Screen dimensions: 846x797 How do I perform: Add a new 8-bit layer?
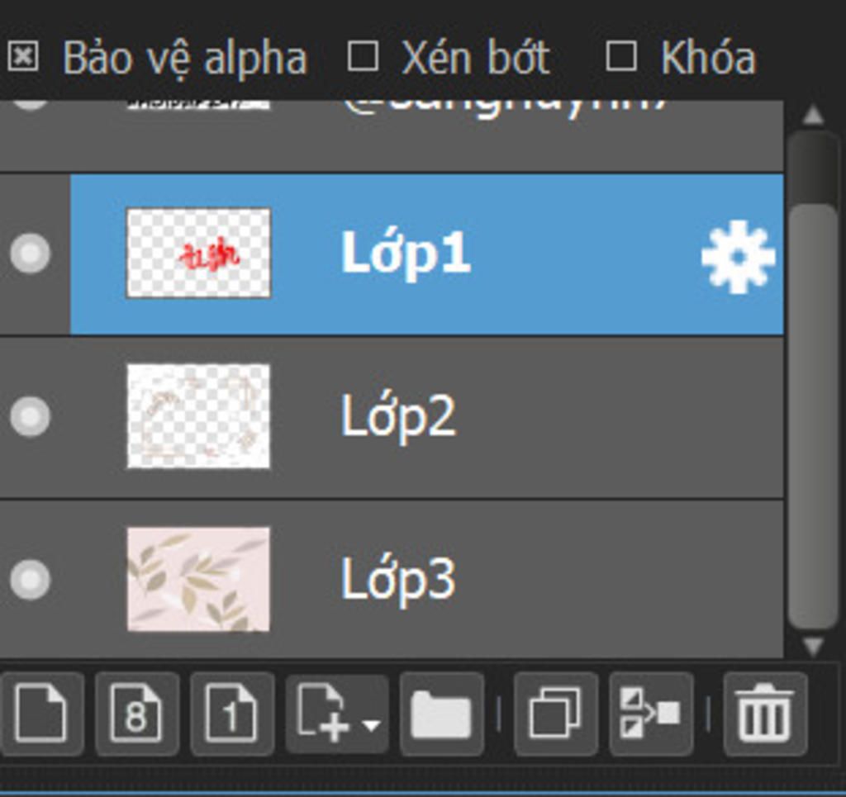click(x=136, y=714)
